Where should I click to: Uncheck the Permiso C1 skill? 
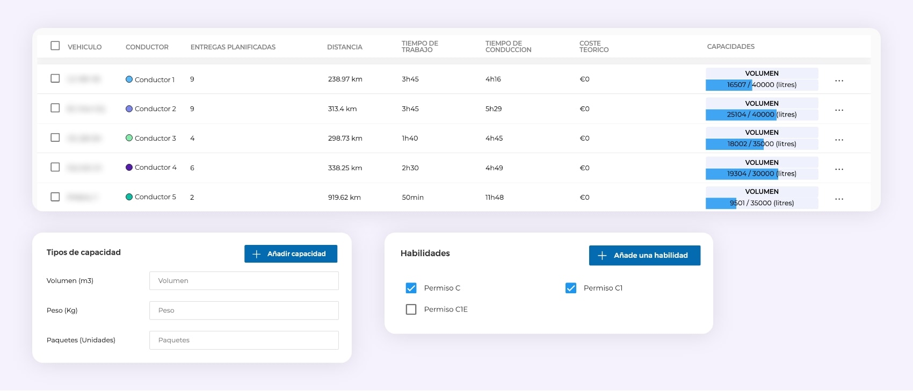(x=570, y=288)
